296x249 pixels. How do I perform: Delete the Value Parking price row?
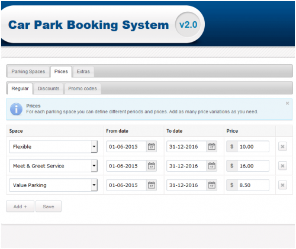[282, 185]
